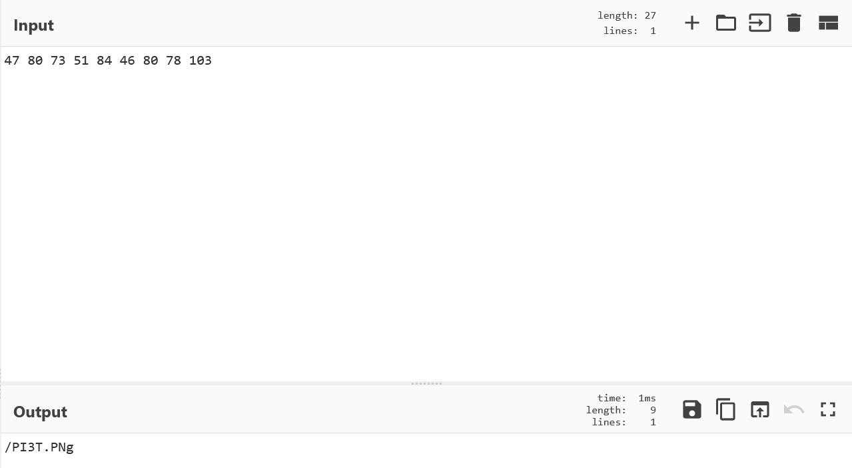Copy raw output to clipboard
852x468 pixels.
[x=726, y=409]
